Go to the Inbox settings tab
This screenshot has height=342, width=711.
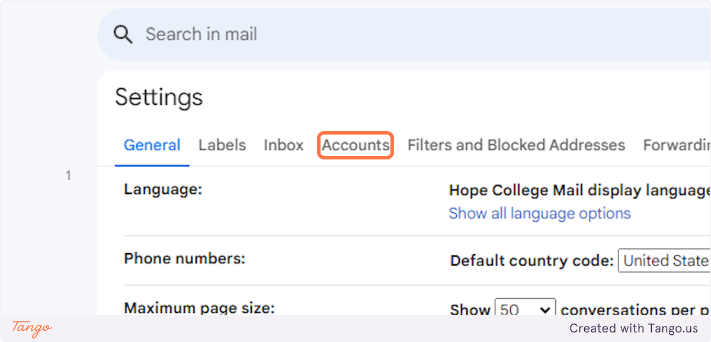284,145
